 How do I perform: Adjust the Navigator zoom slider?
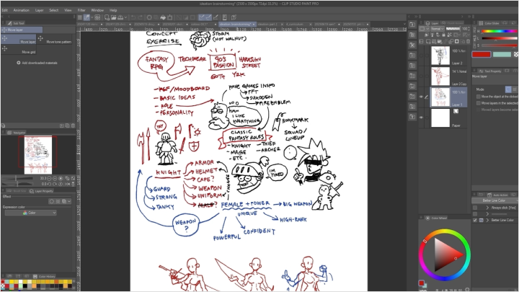[17, 179]
